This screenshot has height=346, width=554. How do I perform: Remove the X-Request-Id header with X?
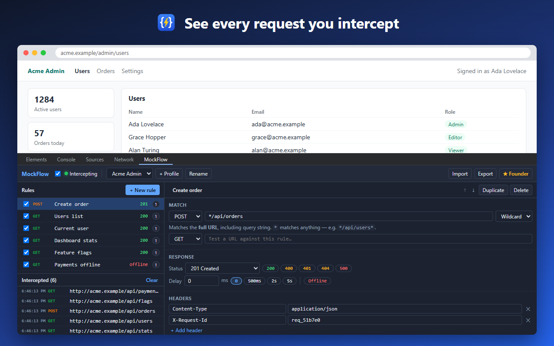(x=528, y=320)
